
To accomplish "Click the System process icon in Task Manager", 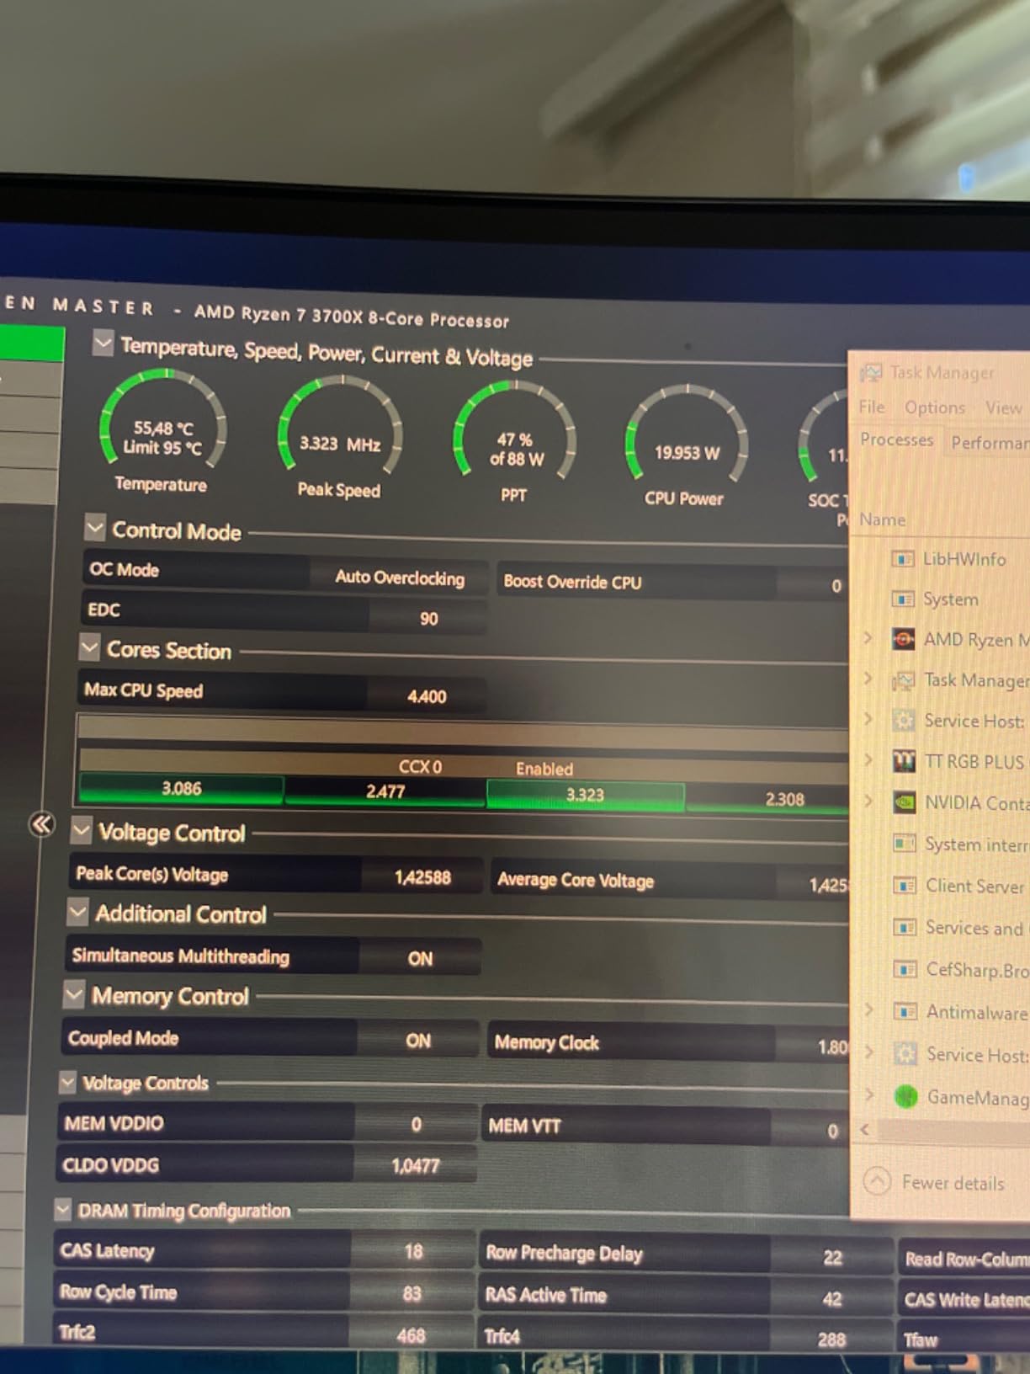I will (903, 599).
